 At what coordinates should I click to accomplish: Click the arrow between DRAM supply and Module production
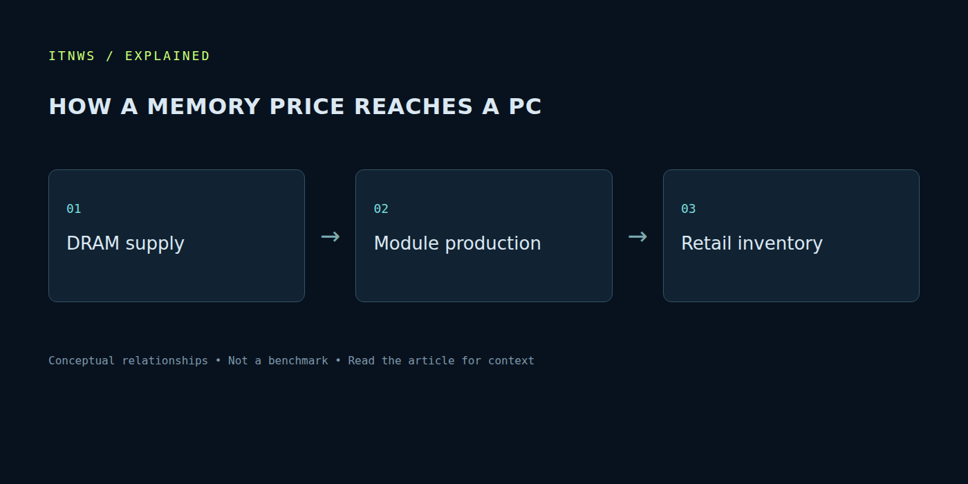331,236
